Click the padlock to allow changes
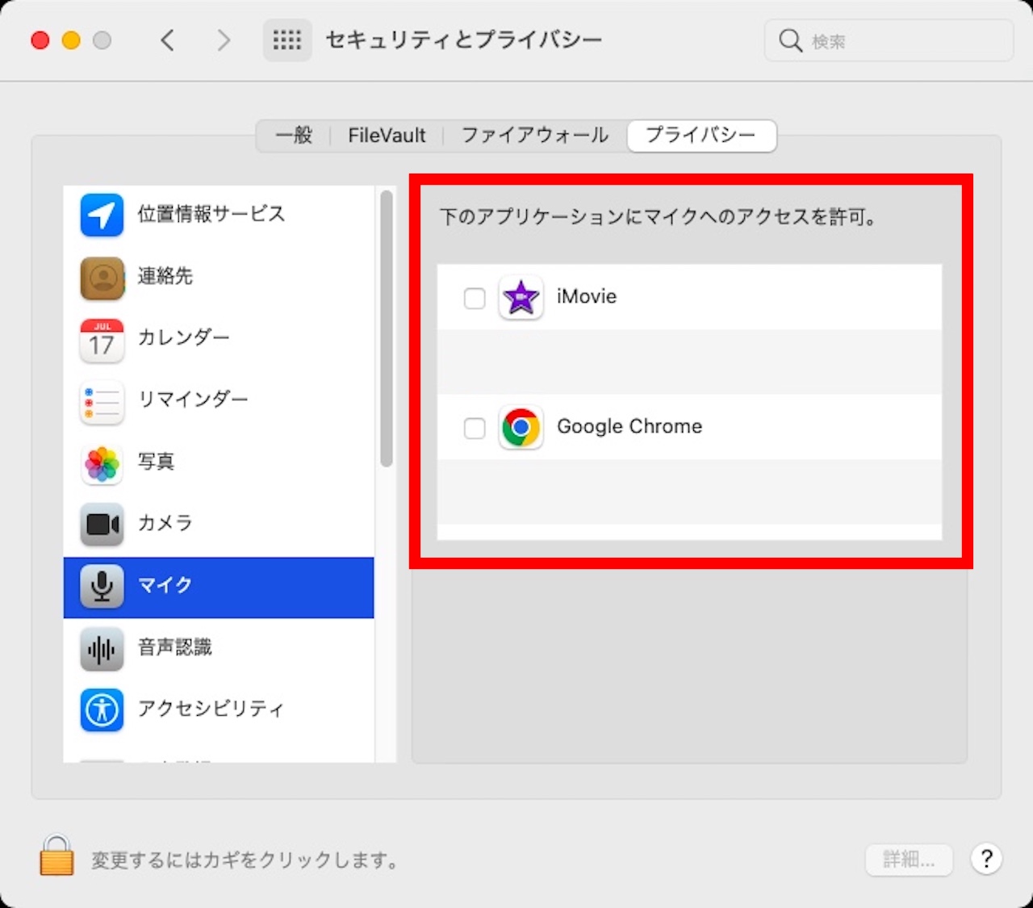The width and height of the screenshot is (1033, 908). [56, 856]
